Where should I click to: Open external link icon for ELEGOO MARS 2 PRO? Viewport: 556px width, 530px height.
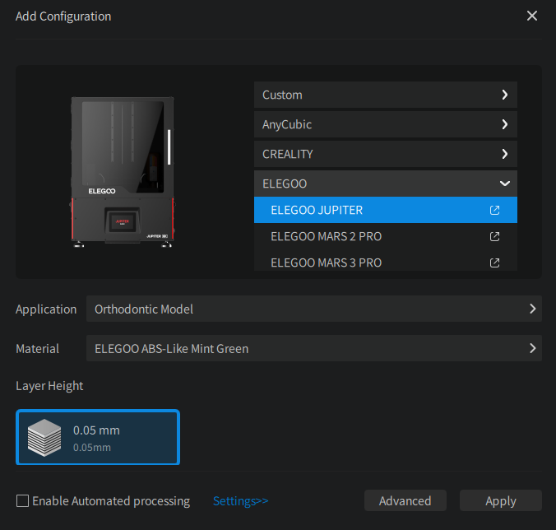tap(494, 236)
